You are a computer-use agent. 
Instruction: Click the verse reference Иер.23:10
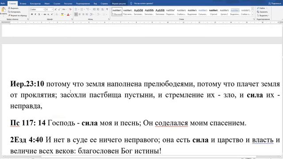pyautogui.click(x=27, y=84)
